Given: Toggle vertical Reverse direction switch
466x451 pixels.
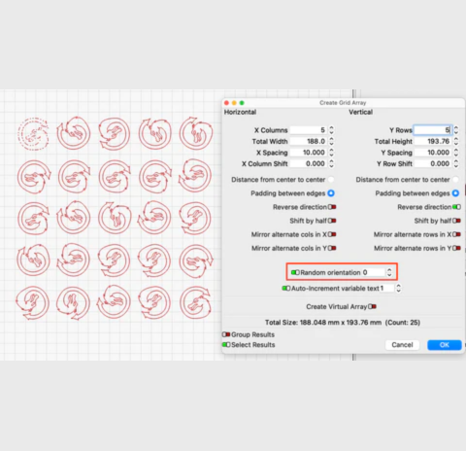Looking at the screenshot, I should point(456,207).
